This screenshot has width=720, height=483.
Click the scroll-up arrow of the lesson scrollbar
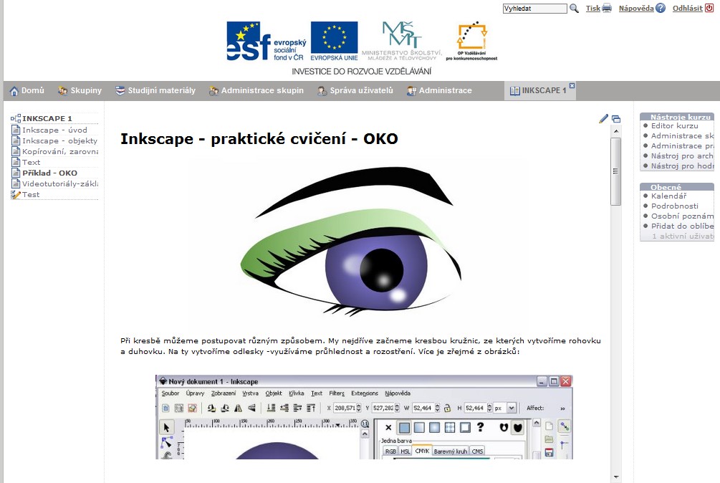616,131
